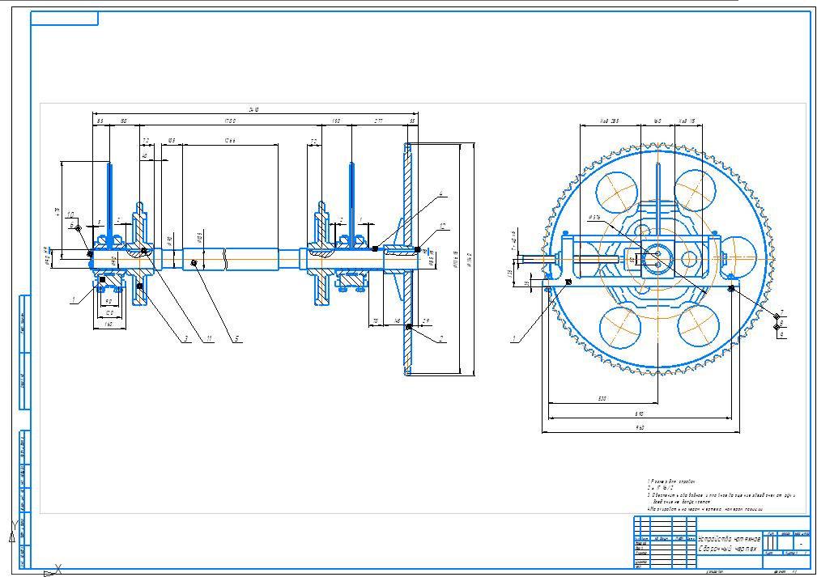817x577 pixels.
Task: Select position callout 2 at the sprocket rim
Action: pos(440,339)
